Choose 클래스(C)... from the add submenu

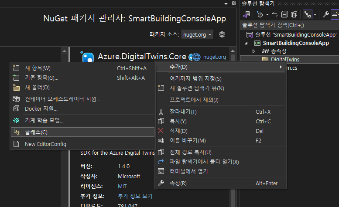tap(82, 132)
